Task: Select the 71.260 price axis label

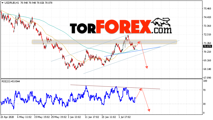Action: [207, 43]
